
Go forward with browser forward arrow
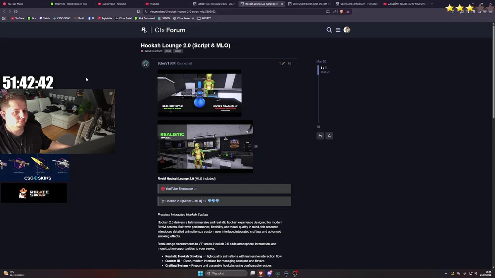(x=10, y=12)
